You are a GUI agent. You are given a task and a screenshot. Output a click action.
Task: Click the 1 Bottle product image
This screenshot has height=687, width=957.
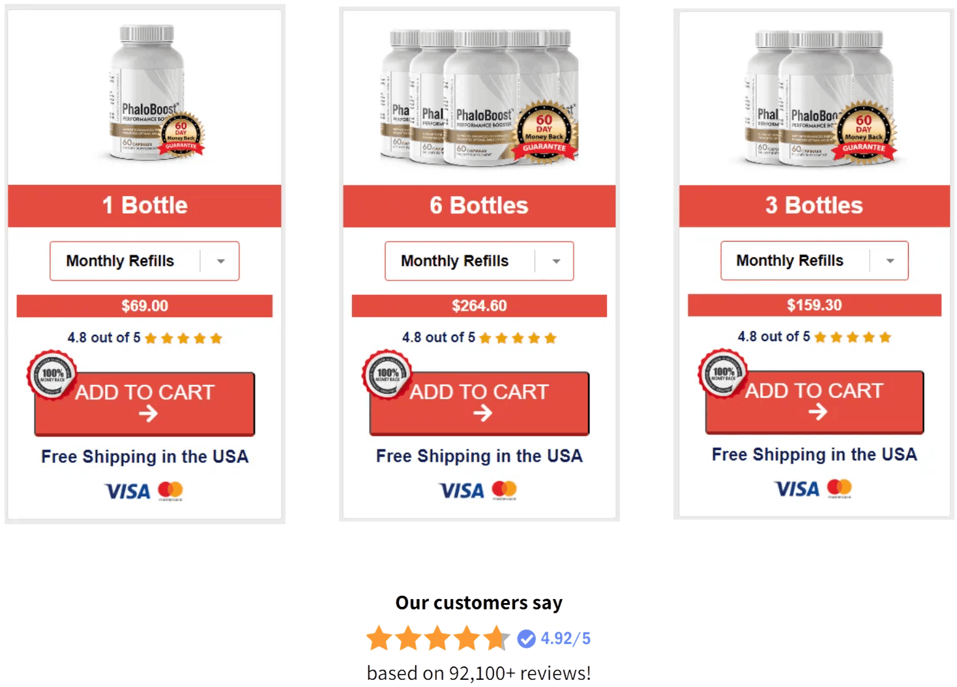(156, 93)
